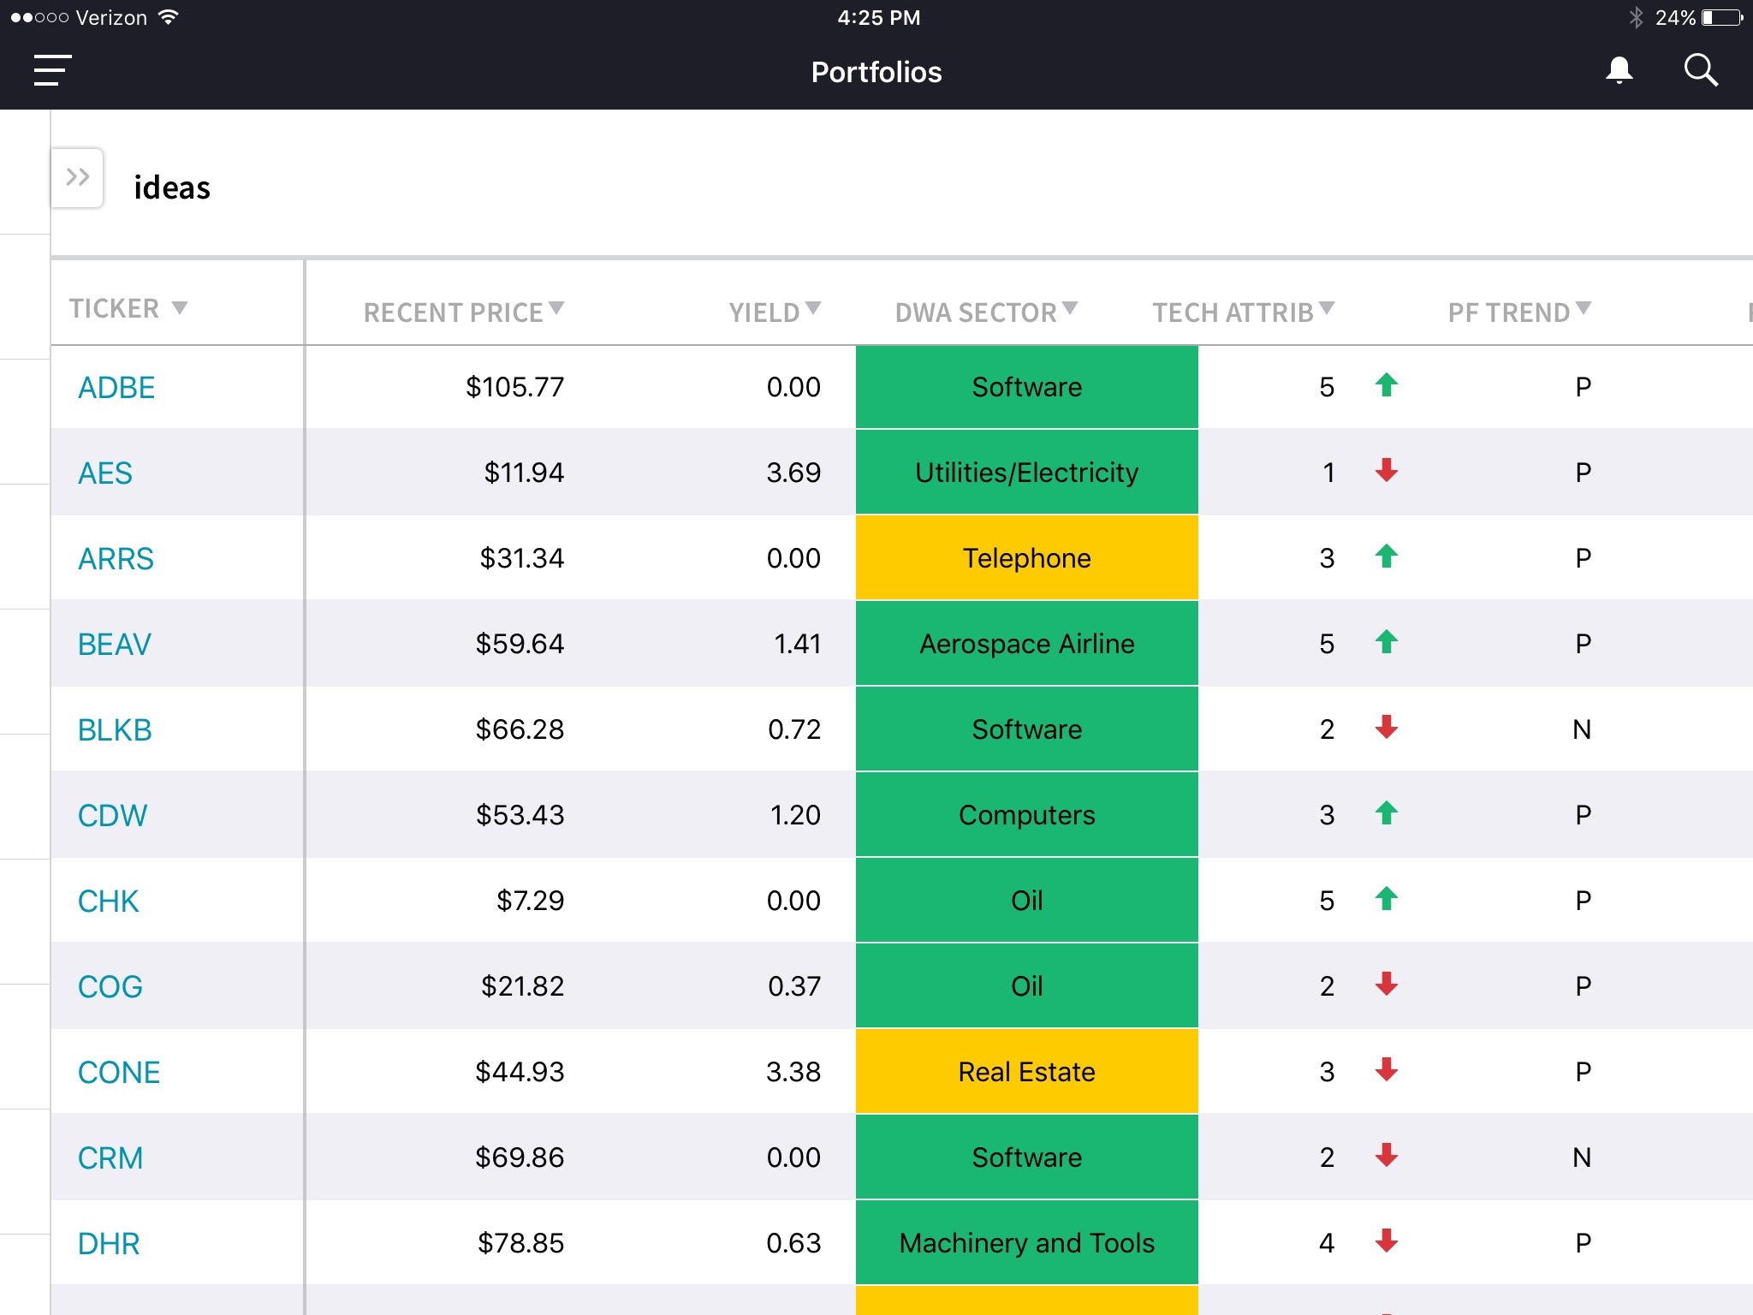Tap the red down arrow in COG row
1753x1315 pixels.
click(x=1387, y=984)
